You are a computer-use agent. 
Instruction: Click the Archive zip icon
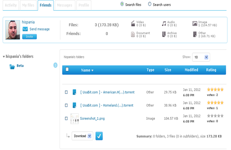(164, 34)
